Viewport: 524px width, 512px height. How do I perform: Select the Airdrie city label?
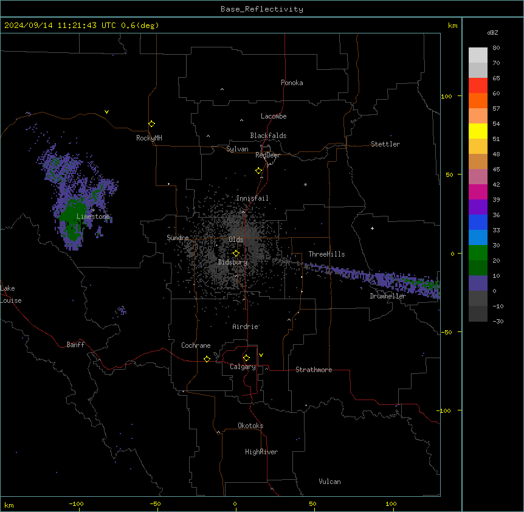[246, 327]
